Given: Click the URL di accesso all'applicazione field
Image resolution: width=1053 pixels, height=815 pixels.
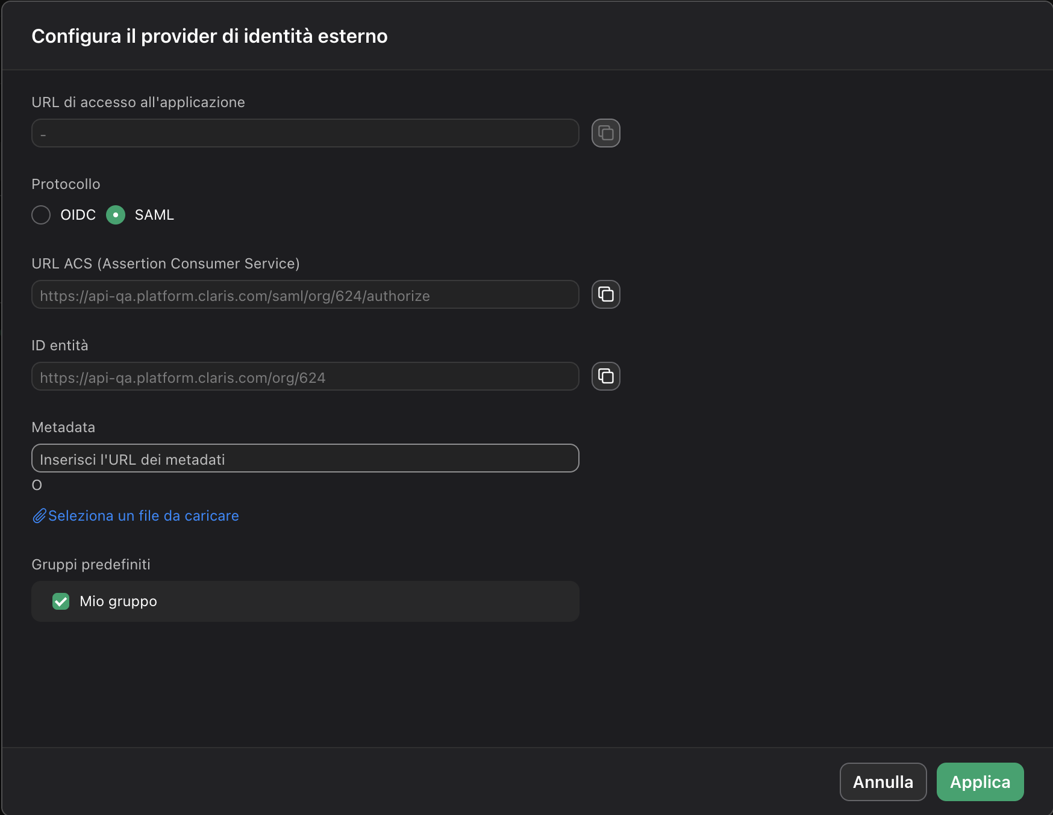Looking at the screenshot, I should tap(305, 133).
